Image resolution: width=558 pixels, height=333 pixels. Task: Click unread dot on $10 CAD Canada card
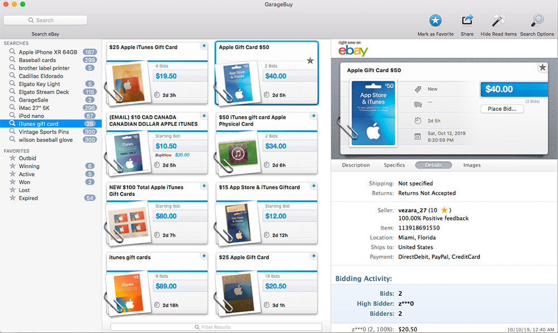[204, 116]
